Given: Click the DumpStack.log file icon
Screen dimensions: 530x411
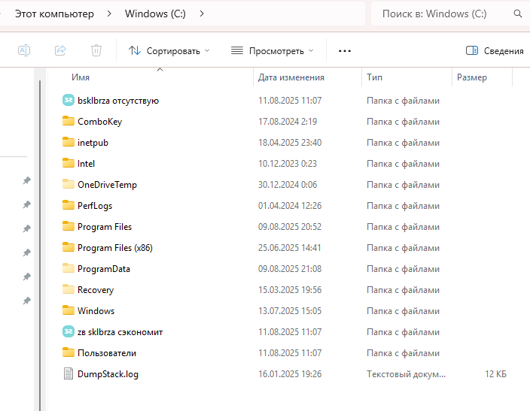Looking at the screenshot, I should pyautogui.click(x=69, y=374).
